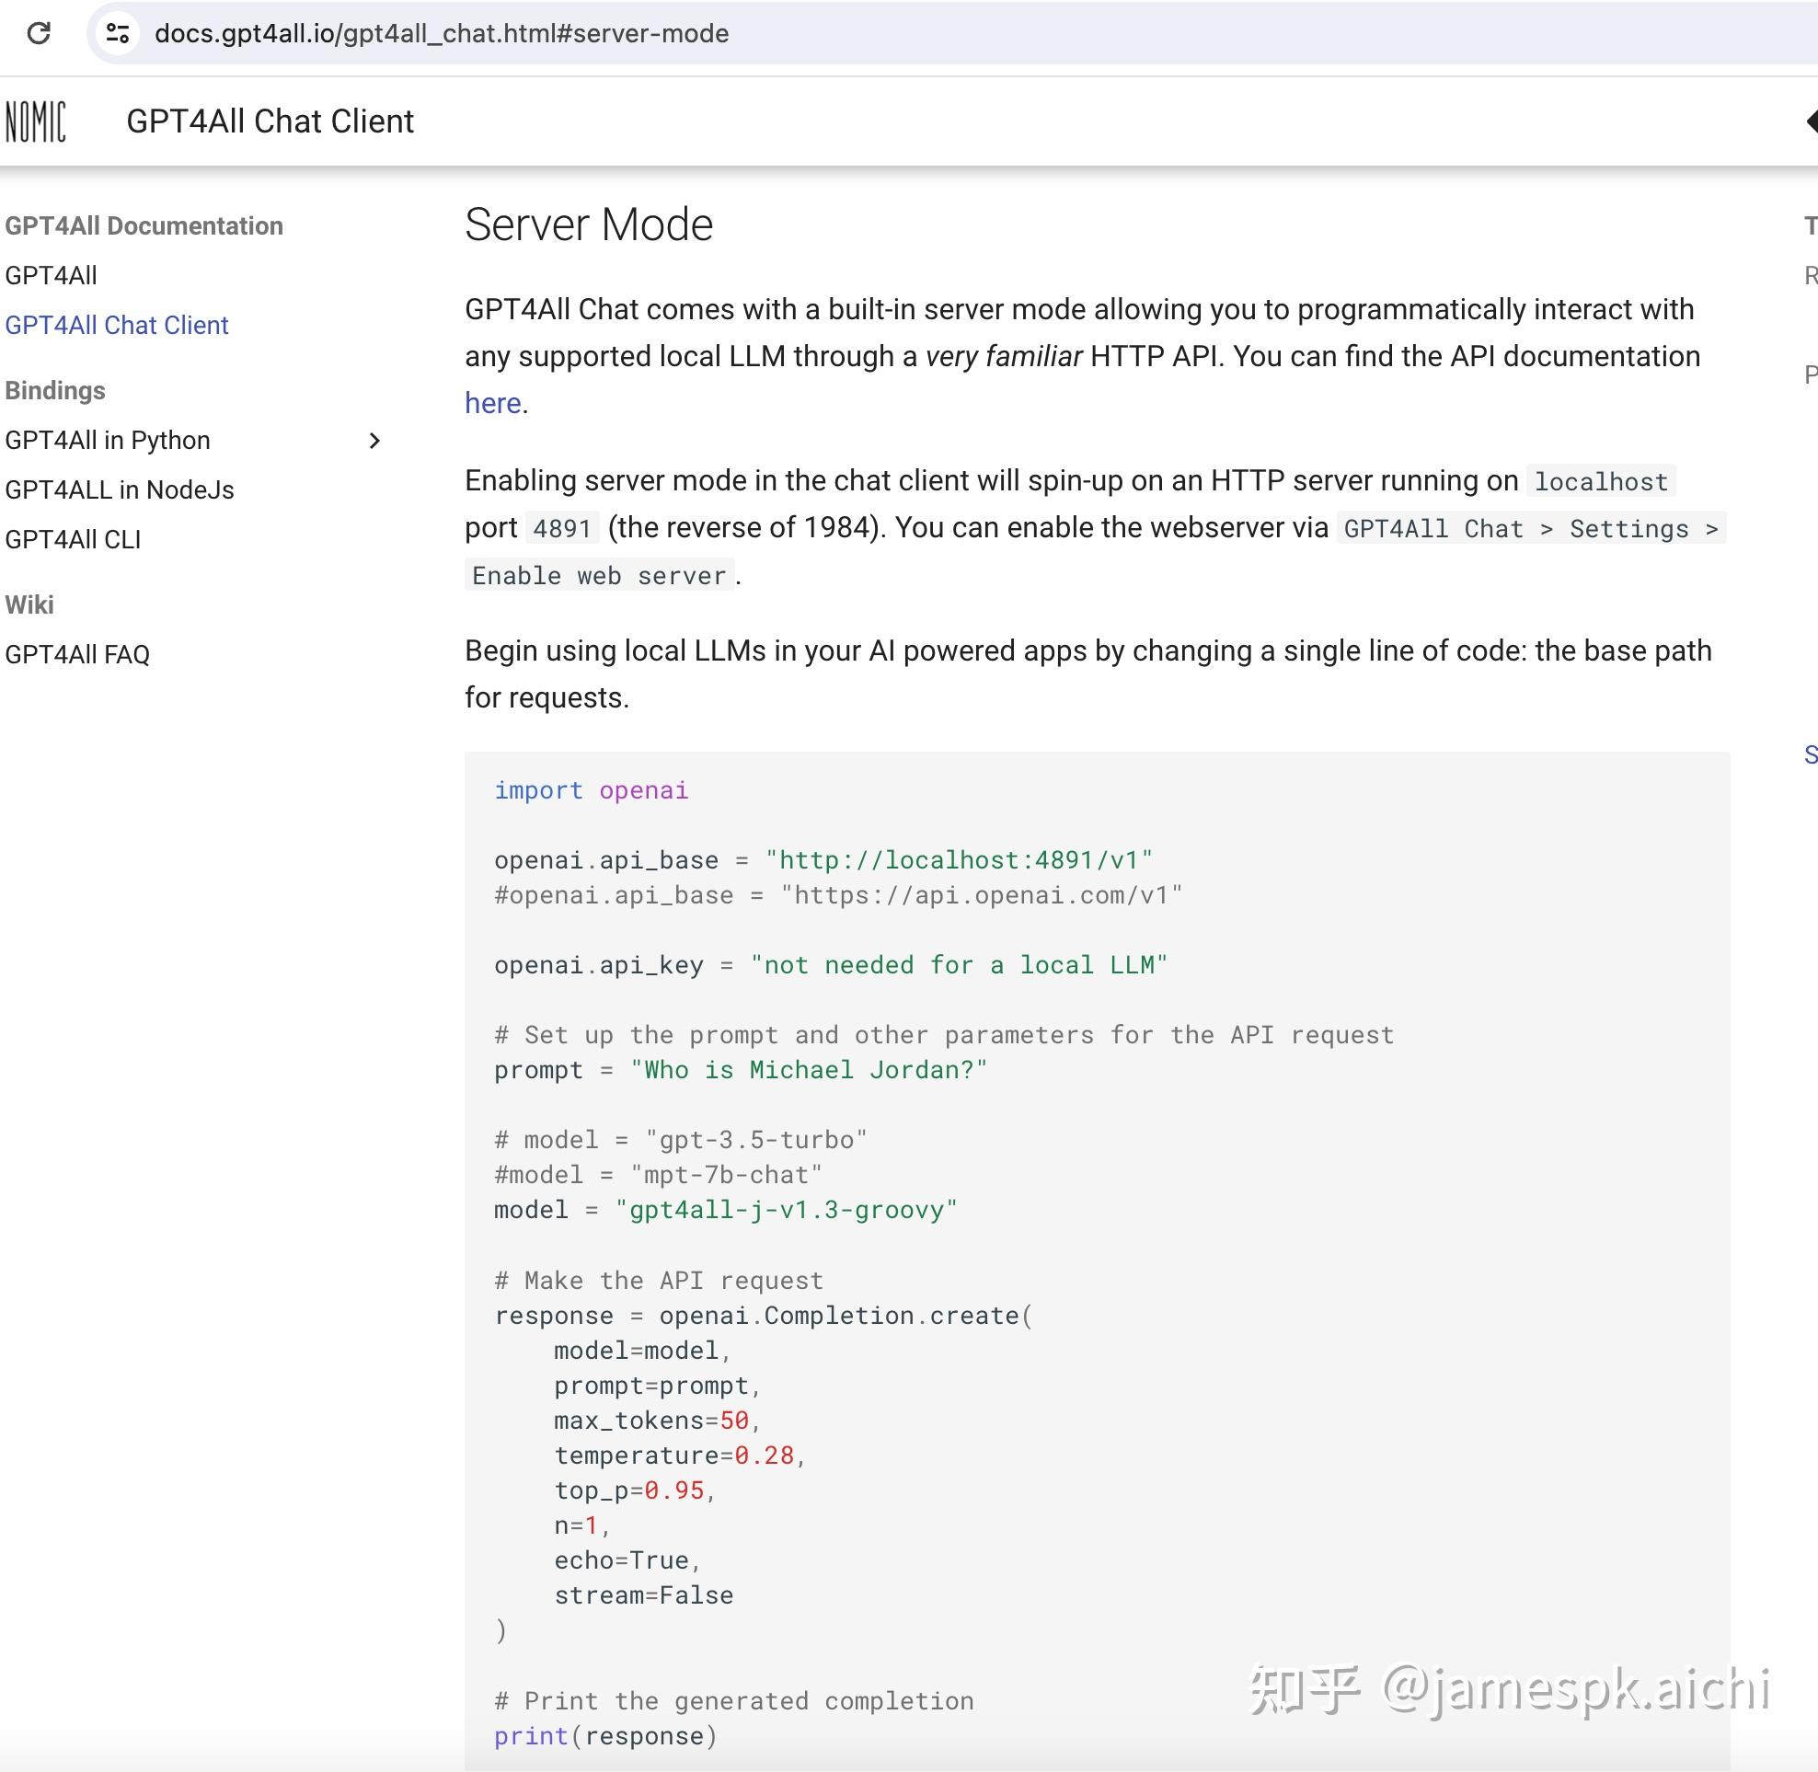Click 'import openai' line in code block
The width and height of the screenshot is (1818, 1772).
[x=590, y=790]
